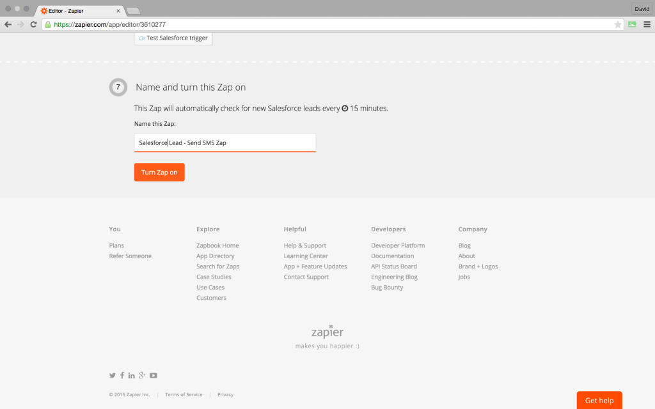
Task: Open Zapier's Twitter page icon
Action: [x=113, y=376]
